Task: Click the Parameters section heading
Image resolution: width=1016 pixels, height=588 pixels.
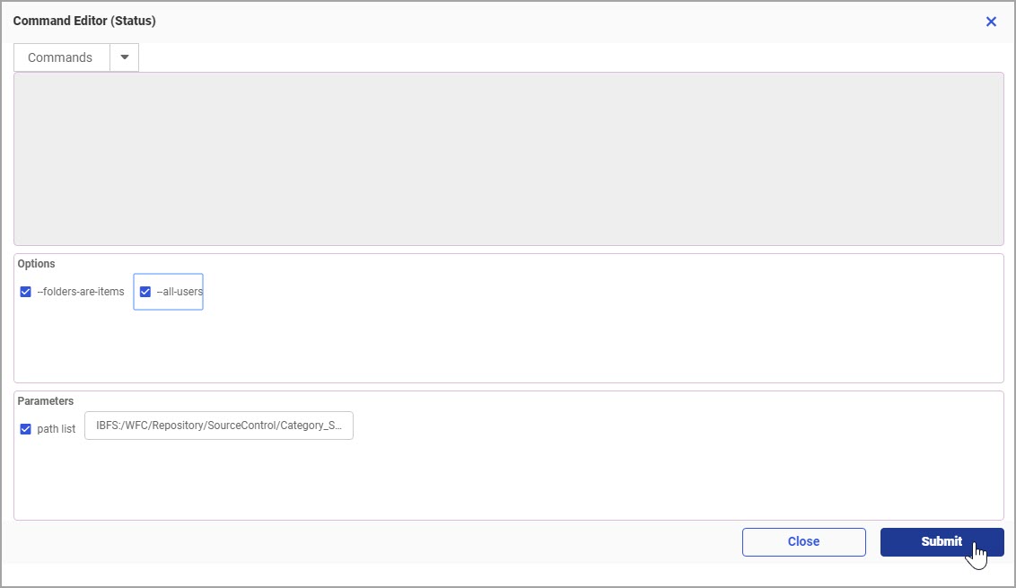Action: click(46, 401)
